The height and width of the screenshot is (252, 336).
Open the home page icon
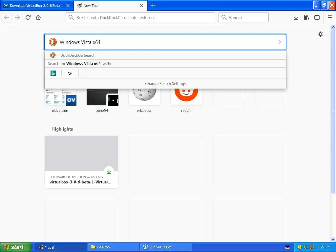pyautogui.click(x=38, y=17)
